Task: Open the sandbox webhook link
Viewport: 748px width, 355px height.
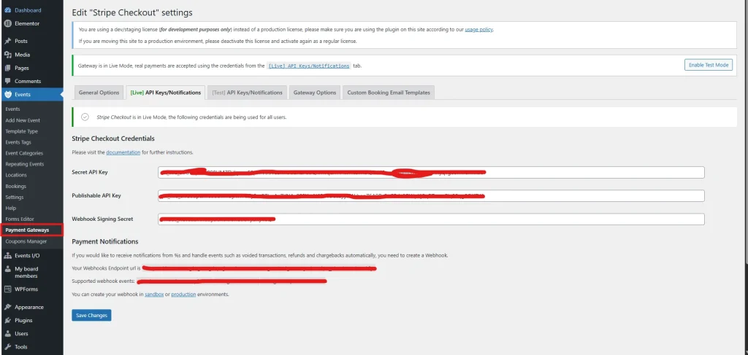Action: (154, 294)
